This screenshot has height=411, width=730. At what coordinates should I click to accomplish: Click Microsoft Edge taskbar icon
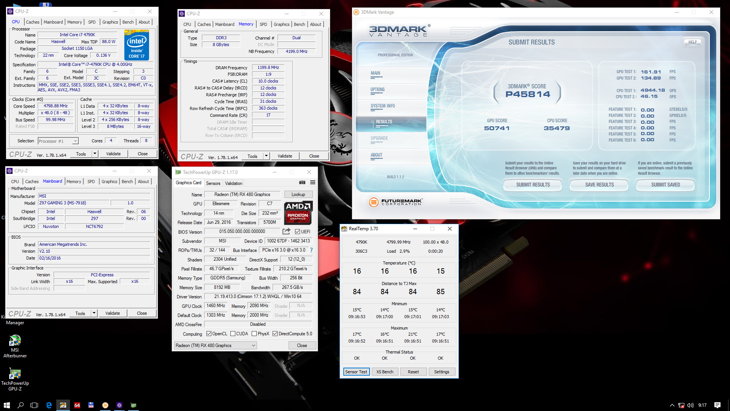49,405
